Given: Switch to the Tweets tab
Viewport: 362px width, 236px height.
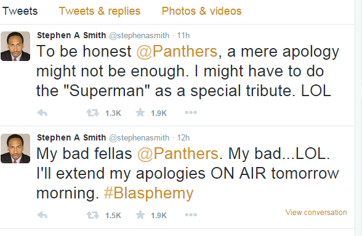Looking at the screenshot, I should pos(20,11).
